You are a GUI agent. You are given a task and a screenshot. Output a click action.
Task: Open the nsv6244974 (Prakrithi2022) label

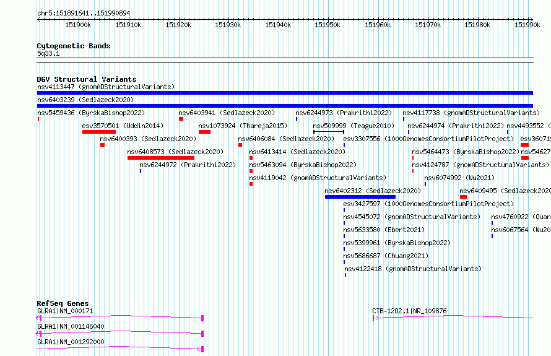456,126
